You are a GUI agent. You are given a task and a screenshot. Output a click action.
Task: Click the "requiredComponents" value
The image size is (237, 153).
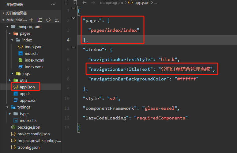pos(161,118)
